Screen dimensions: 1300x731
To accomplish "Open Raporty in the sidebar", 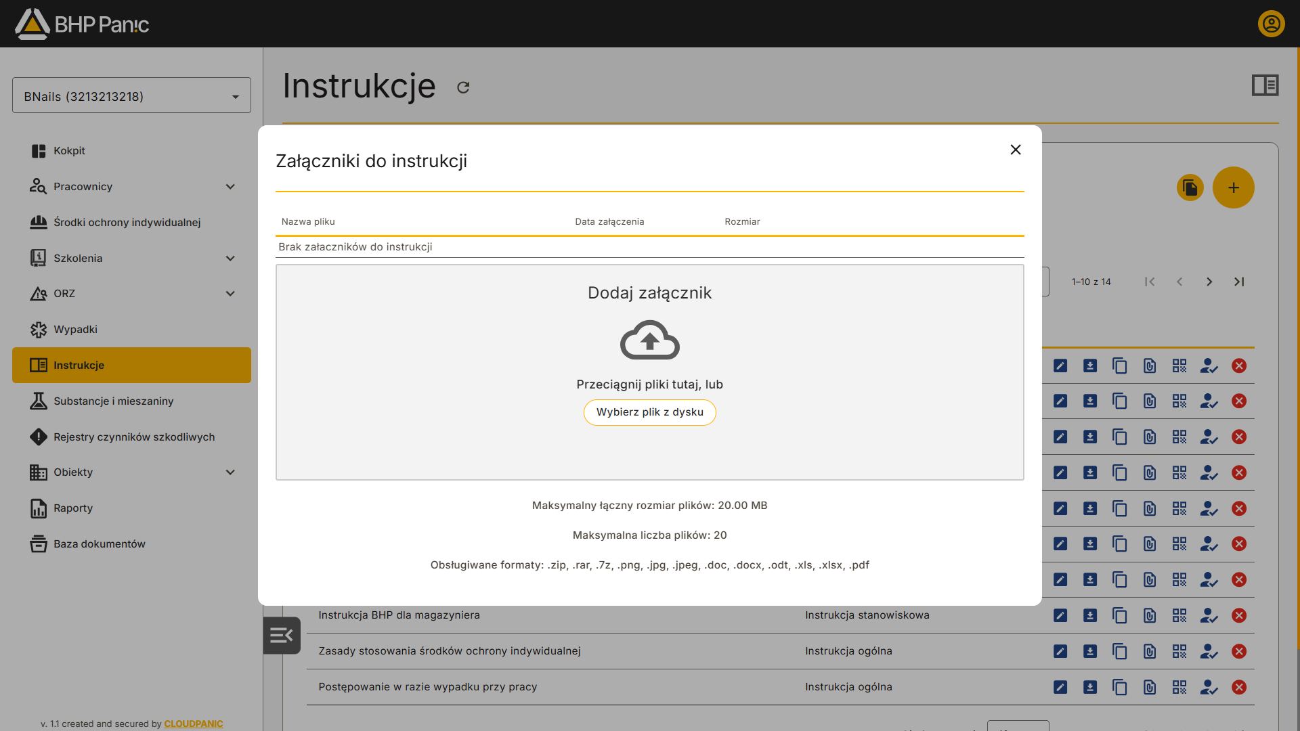I will tap(131, 508).
